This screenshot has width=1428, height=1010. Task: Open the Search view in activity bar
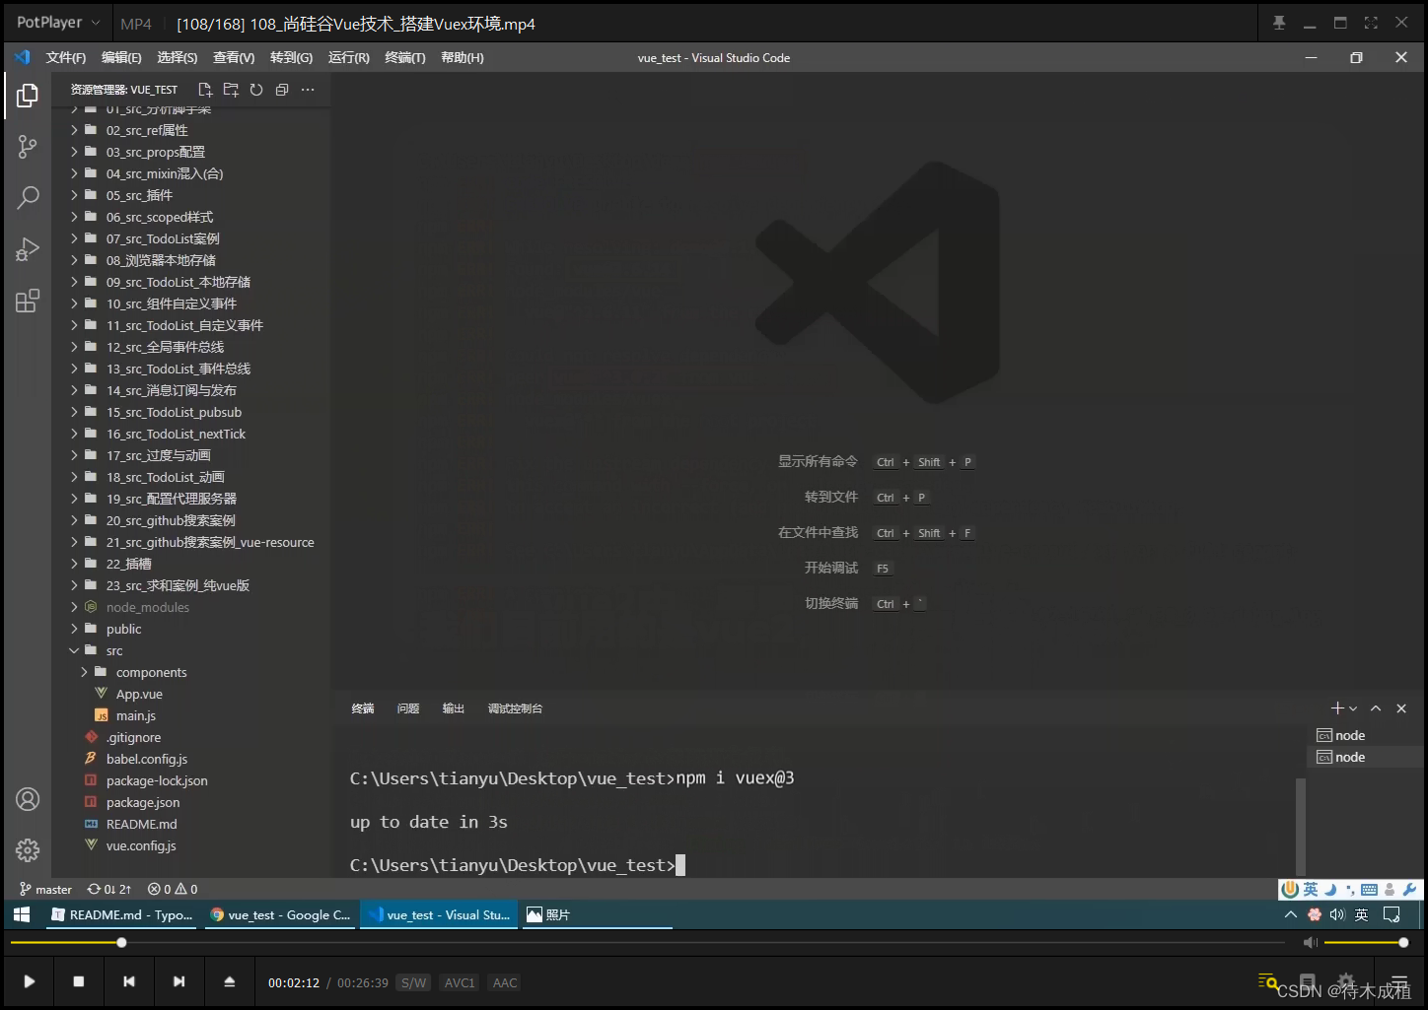[x=28, y=198]
